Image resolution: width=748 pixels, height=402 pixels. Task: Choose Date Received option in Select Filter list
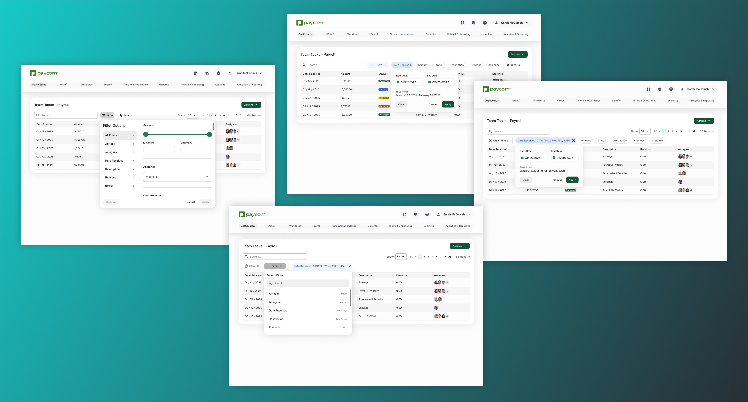pyautogui.click(x=308, y=310)
